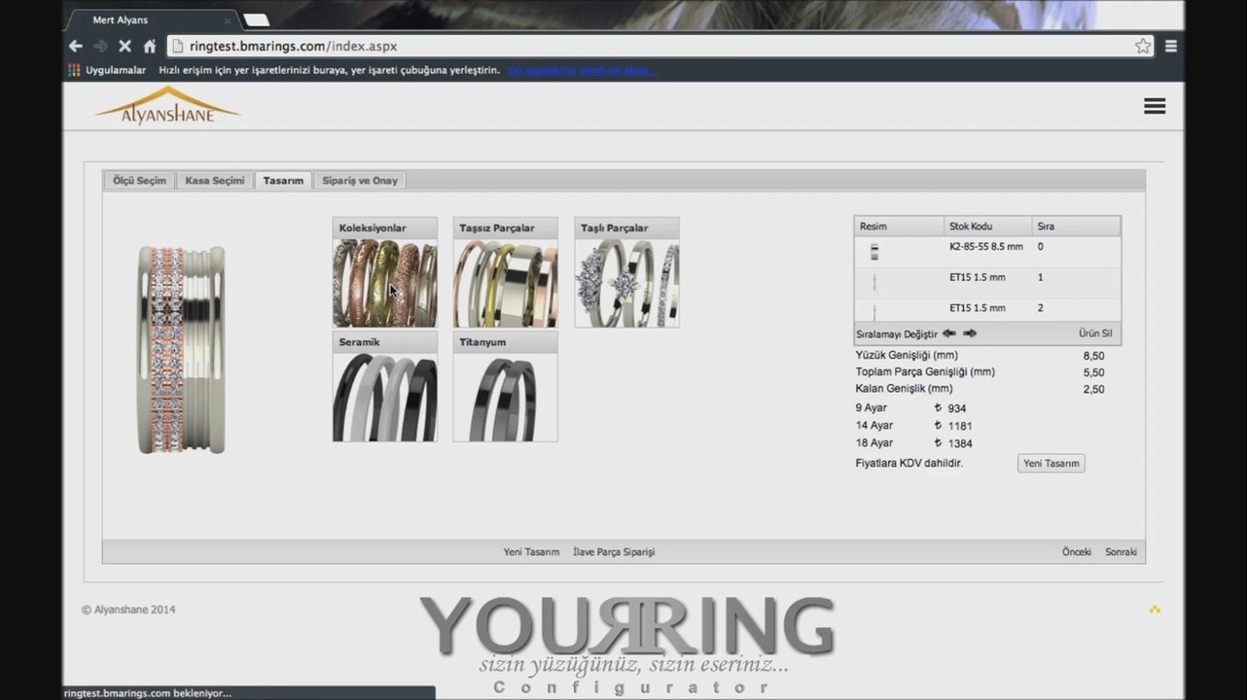Go to Sipariş ve Onay tab

coord(360,181)
